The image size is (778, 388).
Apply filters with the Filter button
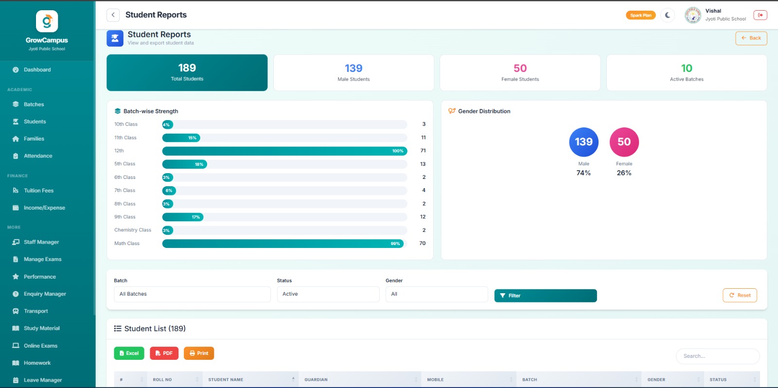point(545,296)
